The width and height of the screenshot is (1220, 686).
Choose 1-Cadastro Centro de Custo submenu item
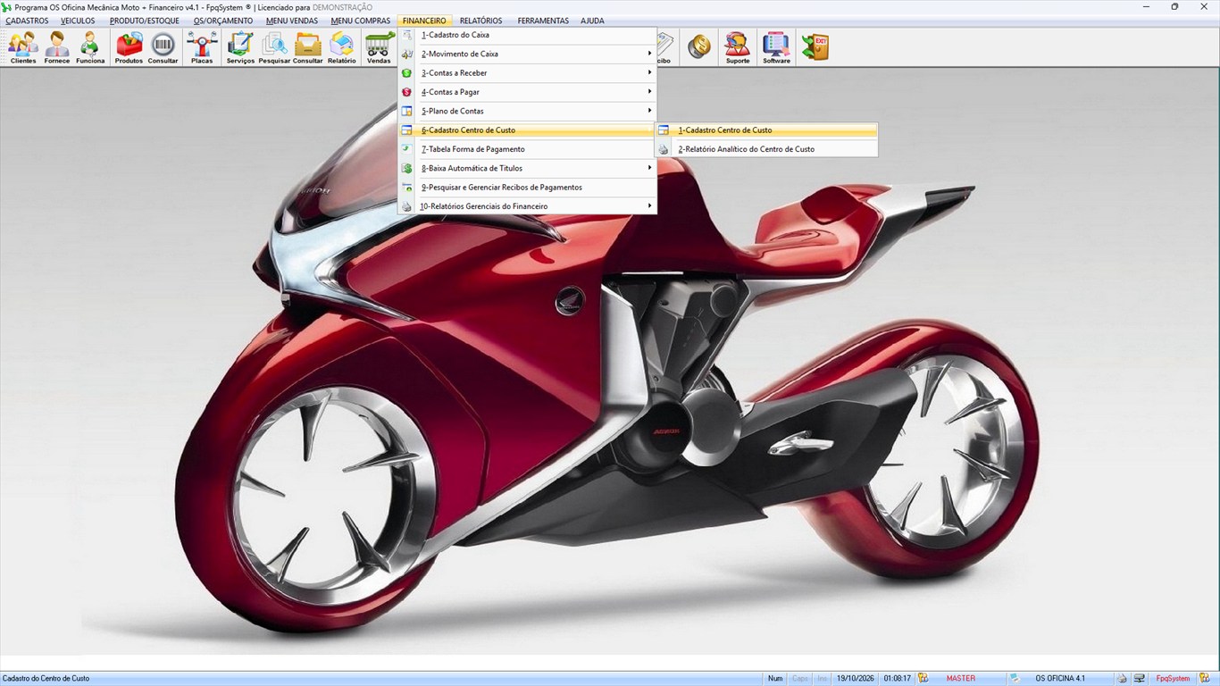click(x=767, y=130)
